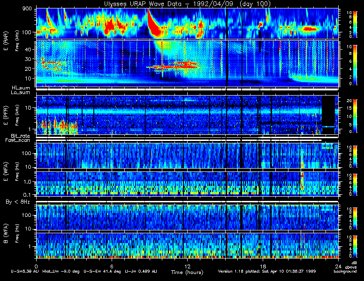Click the 'Fast_scan' row label
Viewport: 364px width, 281px height.
pyautogui.click(x=18, y=140)
